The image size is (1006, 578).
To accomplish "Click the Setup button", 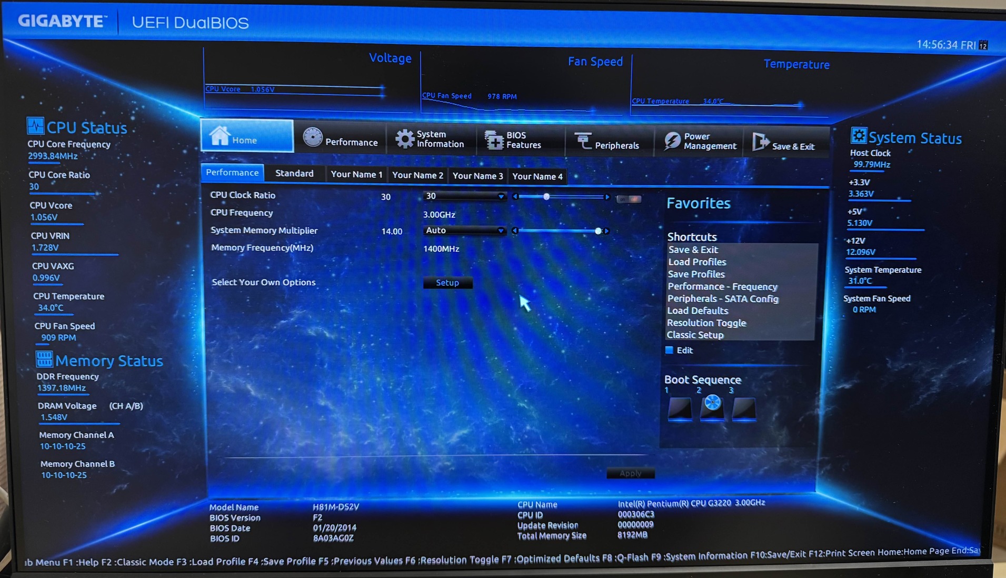I will [447, 283].
